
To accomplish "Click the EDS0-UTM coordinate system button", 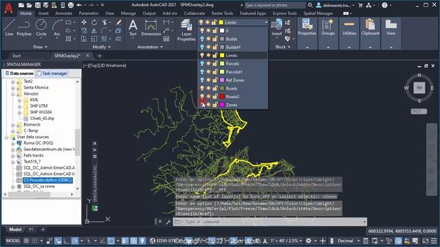I will coord(163,241).
